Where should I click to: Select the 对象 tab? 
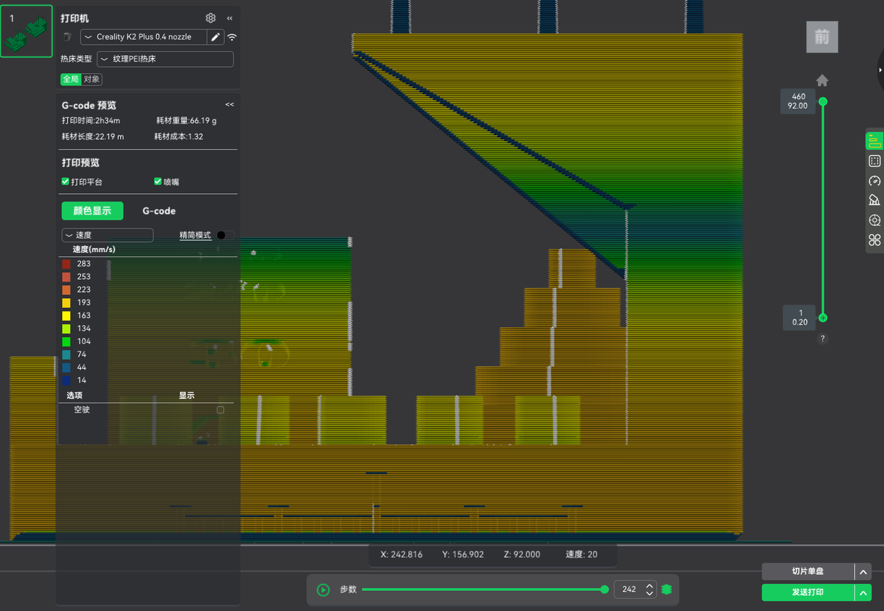92,79
